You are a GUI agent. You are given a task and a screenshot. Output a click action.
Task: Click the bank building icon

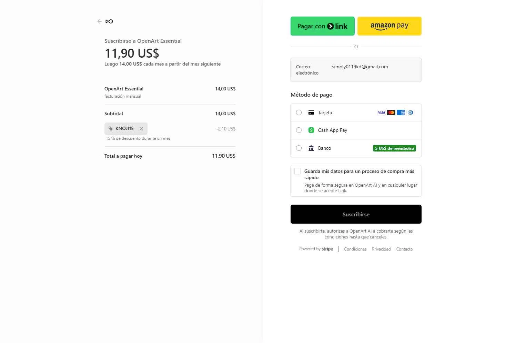click(x=311, y=148)
